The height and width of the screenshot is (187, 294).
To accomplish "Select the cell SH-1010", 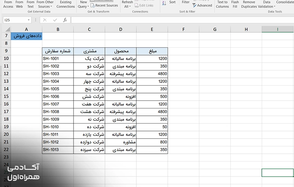I will (58, 127).
